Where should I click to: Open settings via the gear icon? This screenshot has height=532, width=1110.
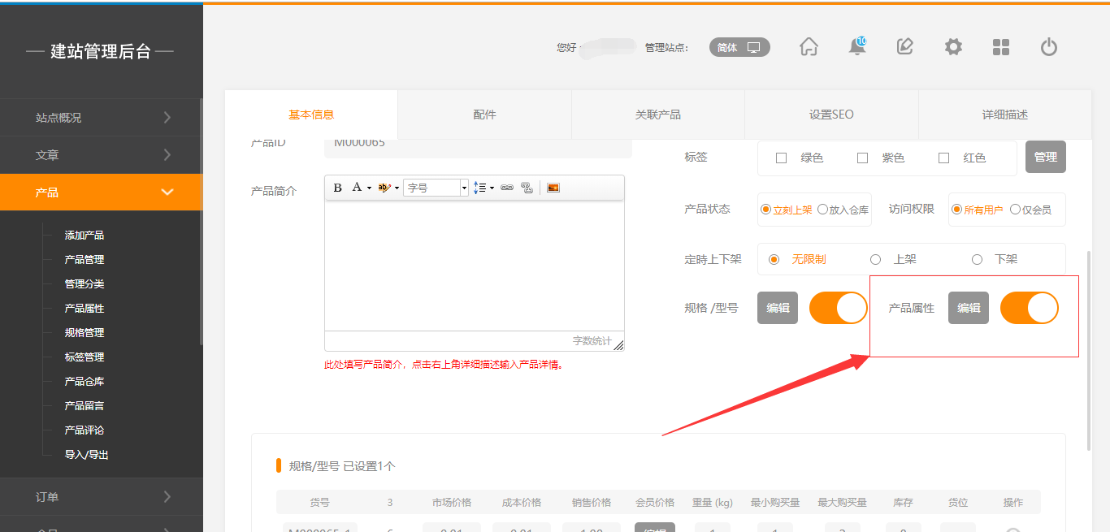[953, 47]
